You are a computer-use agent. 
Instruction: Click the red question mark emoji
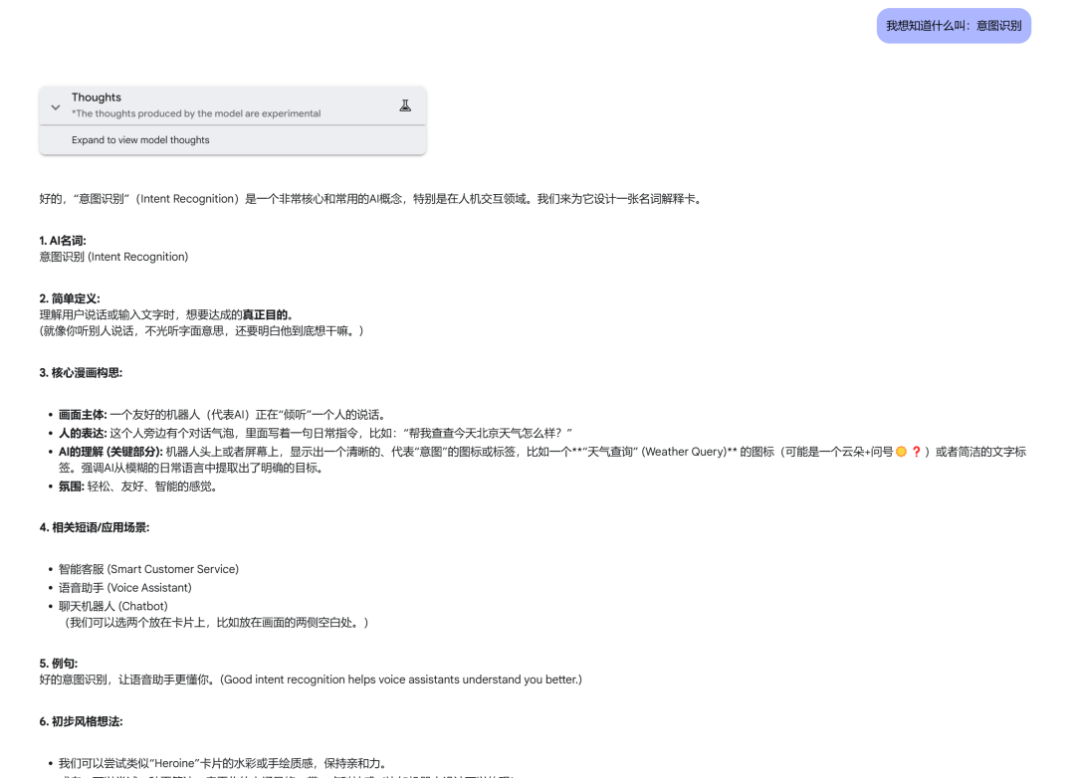click(916, 452)
